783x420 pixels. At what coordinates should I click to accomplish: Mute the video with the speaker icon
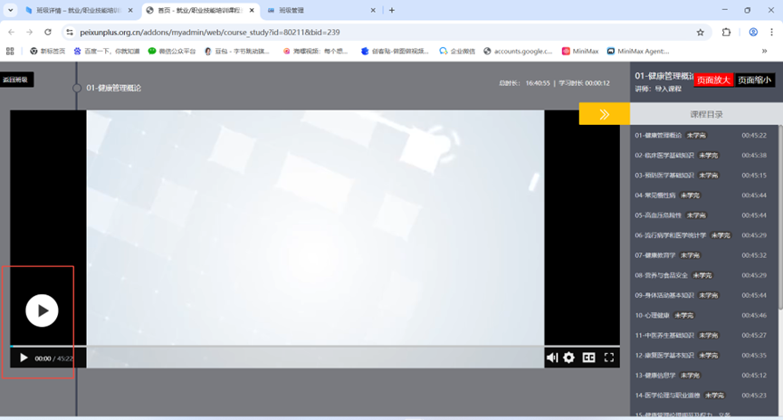[x=552, y=358]
